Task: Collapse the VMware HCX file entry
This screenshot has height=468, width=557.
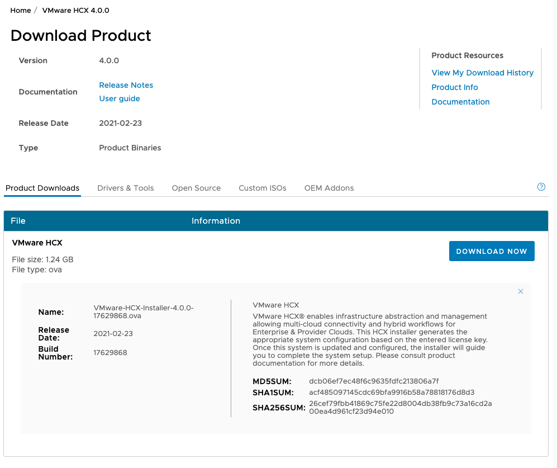Action: pyautogui.click(x=37, y=243)
